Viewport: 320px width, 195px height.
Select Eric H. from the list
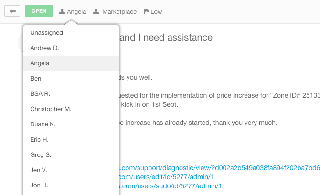[x=71, y=140]
